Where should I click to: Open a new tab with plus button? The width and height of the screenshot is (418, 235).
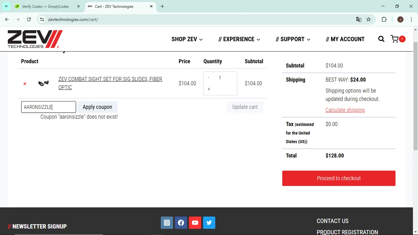[162, 6]
